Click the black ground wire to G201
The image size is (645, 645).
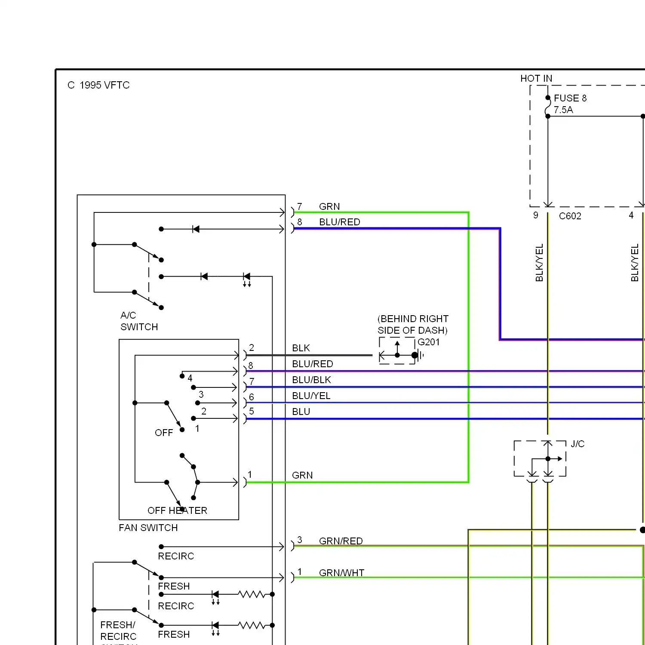point(309,355)
